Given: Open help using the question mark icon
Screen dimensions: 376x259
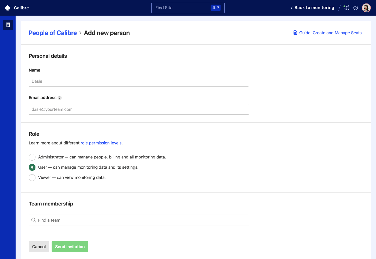Looking at the screenshot, I should [x=356, y=8].
